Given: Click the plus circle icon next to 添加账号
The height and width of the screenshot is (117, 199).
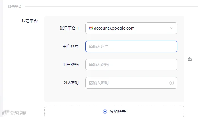Looking at the screenshot, I should (105, 112).
